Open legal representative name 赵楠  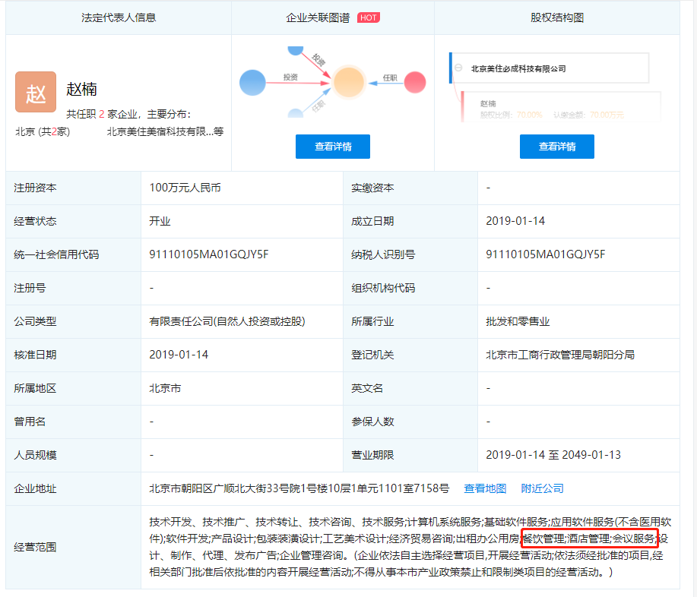click(82, 90)
